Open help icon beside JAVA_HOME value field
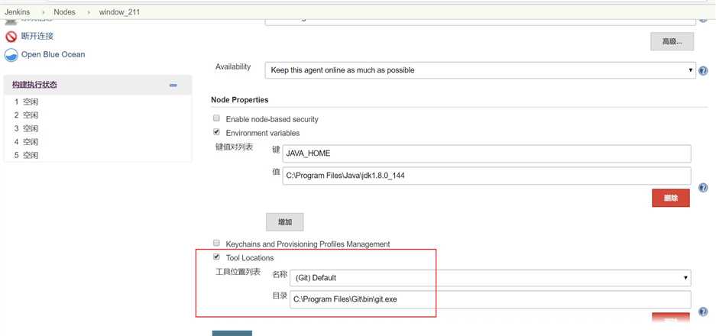The width and height of the screenshot is (716, 336). pos(702,187)
